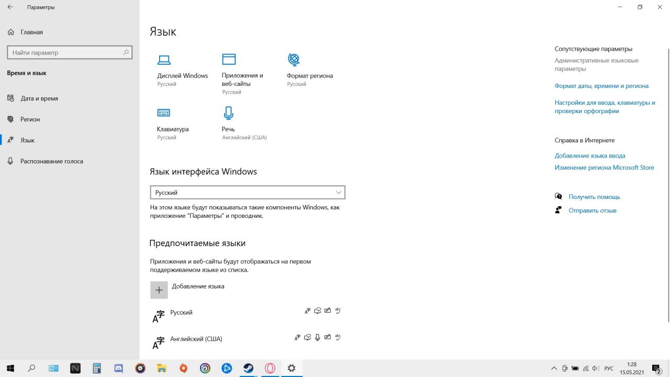Switch input language via РУС indicator

609,369
